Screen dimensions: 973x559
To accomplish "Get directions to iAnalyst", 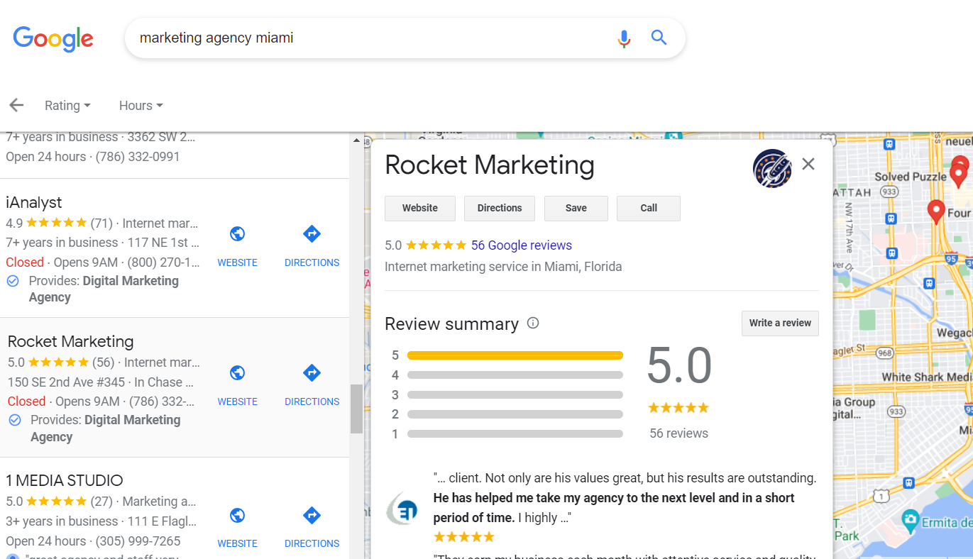I will [x=312, y=233].
